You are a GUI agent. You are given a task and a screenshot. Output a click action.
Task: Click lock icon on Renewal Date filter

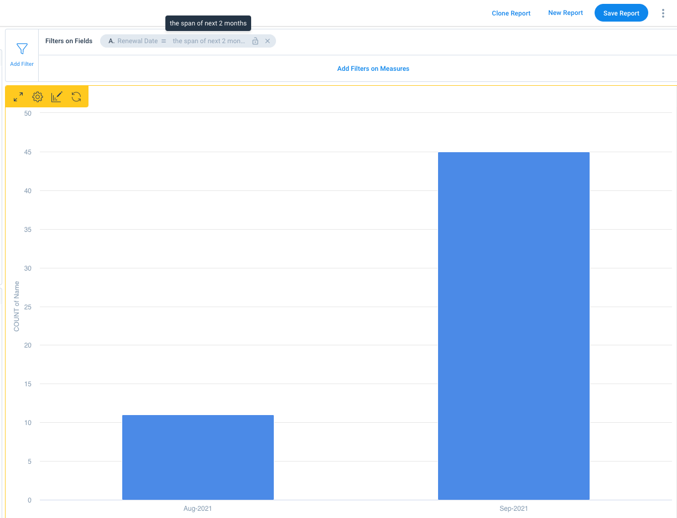click(255, 41)
